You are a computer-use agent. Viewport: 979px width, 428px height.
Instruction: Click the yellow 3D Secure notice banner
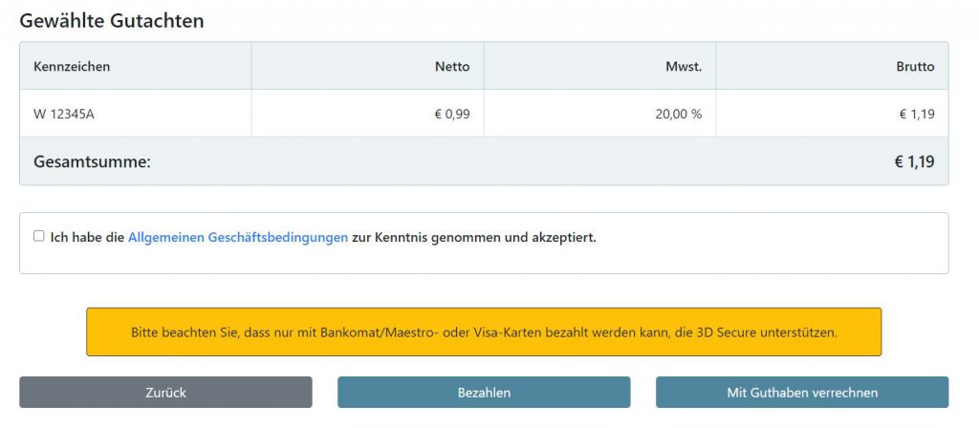484,332
